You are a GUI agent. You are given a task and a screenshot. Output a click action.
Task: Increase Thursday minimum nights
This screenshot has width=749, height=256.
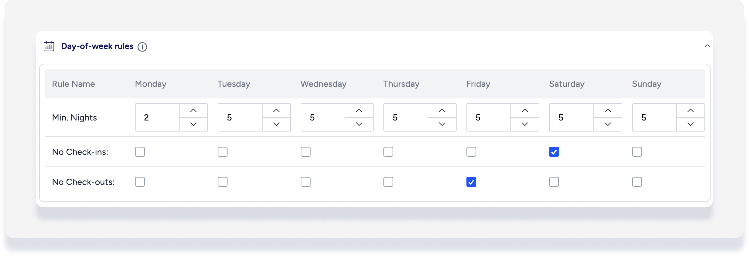coord(442,111)
